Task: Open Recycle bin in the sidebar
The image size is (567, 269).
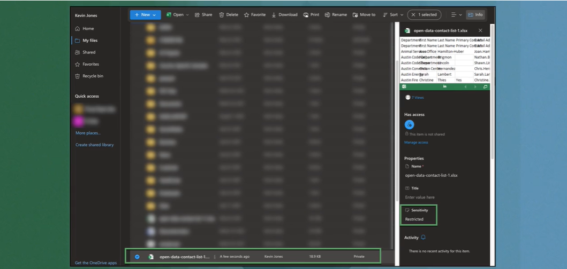Action: click(93, 76)
